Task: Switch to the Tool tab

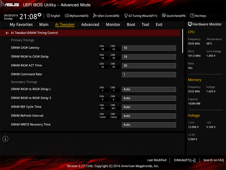Action: tap(145, 25)
